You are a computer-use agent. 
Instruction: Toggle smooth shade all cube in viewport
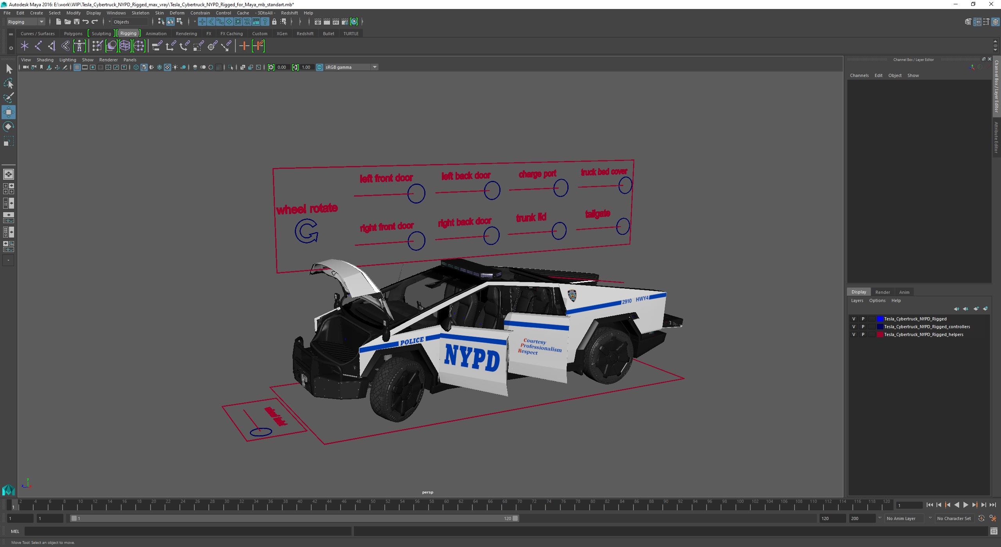click(144, 67)
